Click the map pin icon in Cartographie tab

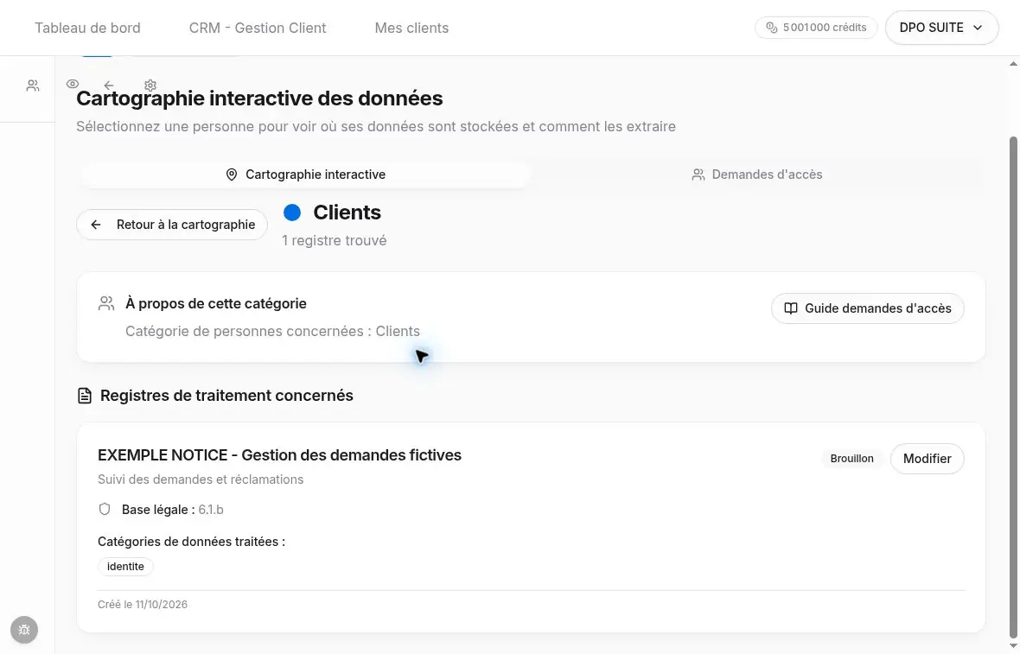tap(232, 175)
